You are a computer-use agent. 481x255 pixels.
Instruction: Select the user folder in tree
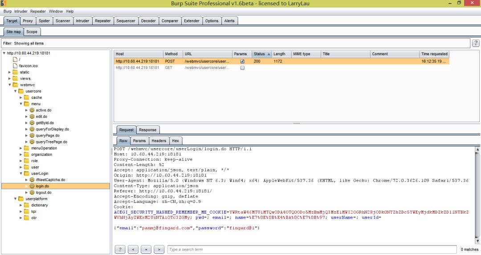(35, 167)
